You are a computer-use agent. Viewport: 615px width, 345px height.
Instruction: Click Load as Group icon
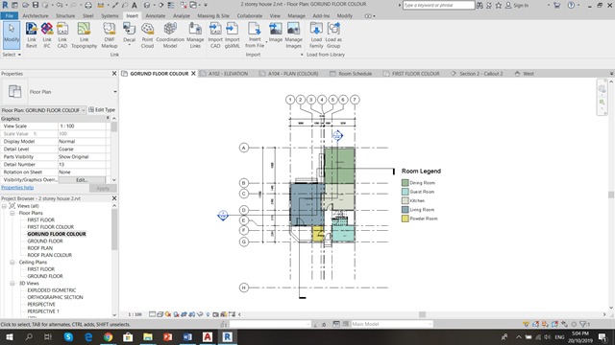pos(333,35)
